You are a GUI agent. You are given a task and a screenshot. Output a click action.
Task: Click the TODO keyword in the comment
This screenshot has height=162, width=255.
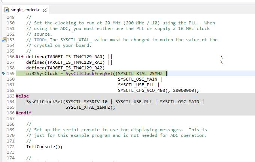click(x=39, y=40)
